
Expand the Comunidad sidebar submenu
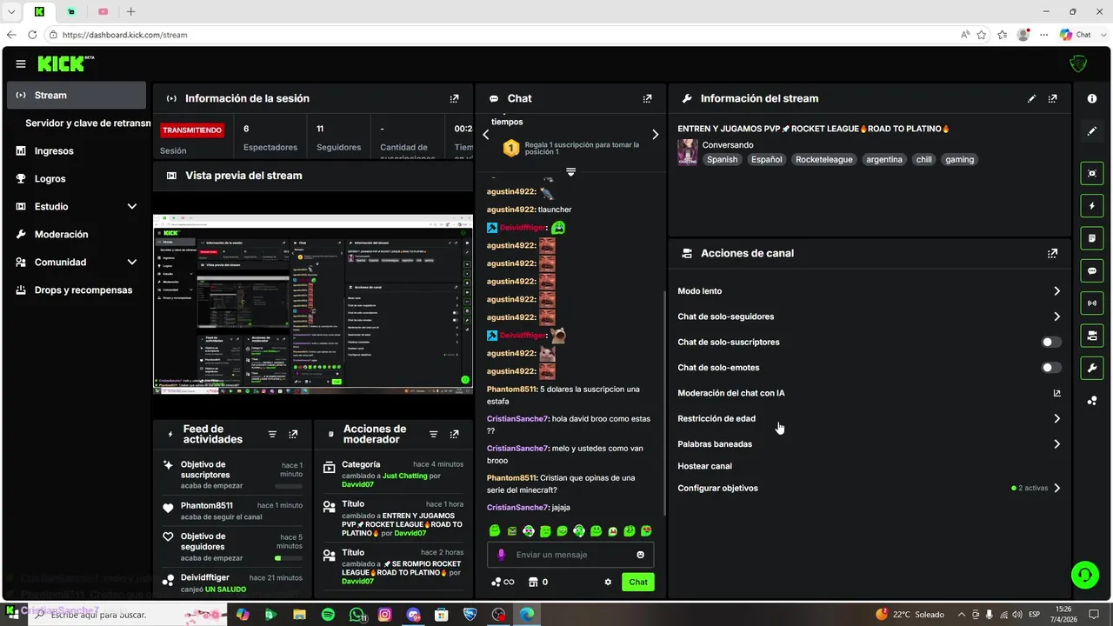[x=132, y=263]
